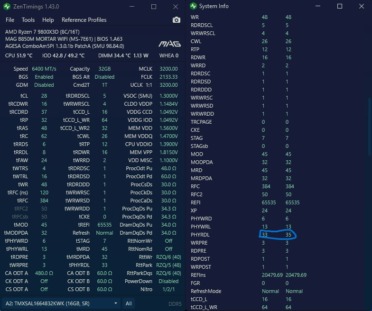The height and width of the screenshot is (311, 372).
Task: Click the tCL value 28
Action: 44,96
